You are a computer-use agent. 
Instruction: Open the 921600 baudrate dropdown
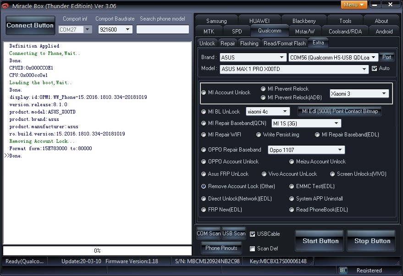[x=115, y=29]
